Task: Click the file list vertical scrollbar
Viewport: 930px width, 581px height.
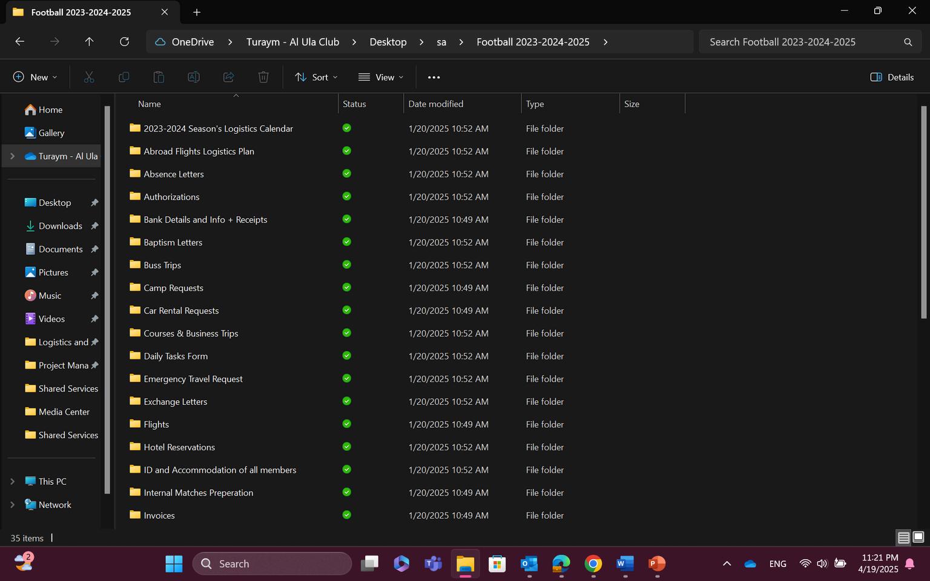Action: click(923, 212)
